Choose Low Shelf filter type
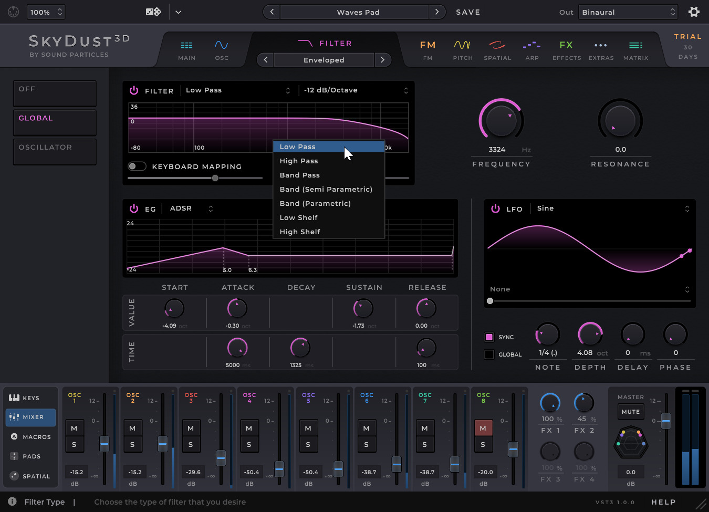Image resolution: width=709 pixels, height=512 pixels. [x=329, y=217]
